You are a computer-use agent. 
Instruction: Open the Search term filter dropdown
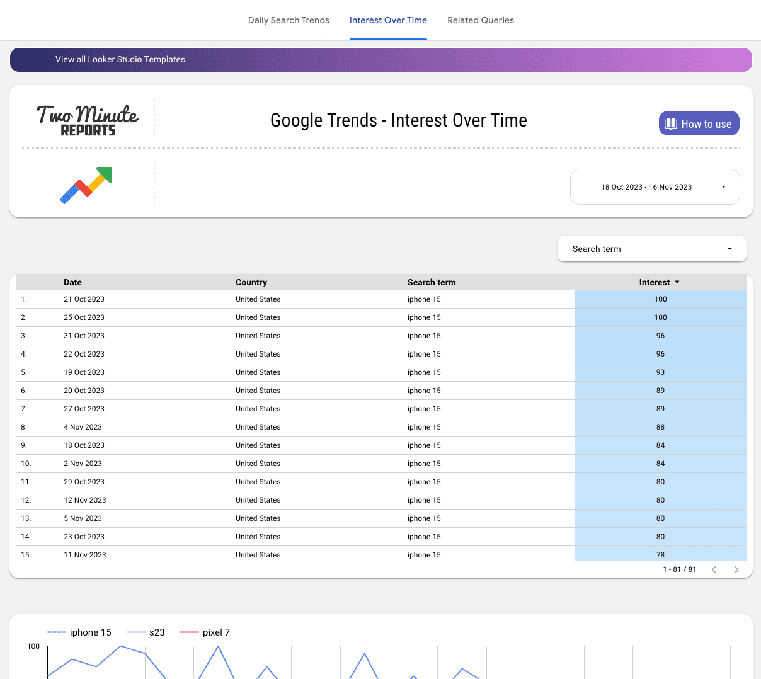point(651,249)
